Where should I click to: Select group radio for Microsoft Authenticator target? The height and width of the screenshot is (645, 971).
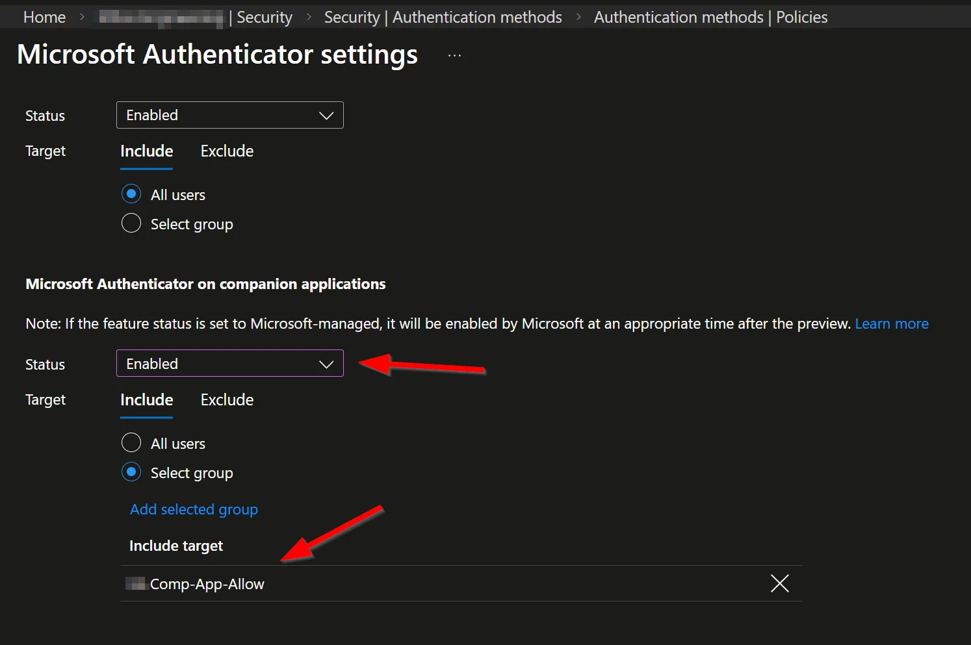point(131,223)
